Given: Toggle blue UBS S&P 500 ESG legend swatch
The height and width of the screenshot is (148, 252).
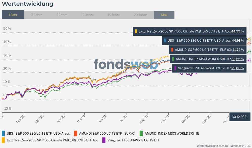Looking at the screenshot, I should pyautogui.click(x=3, y=133).
